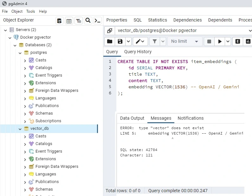Collapse the Servers (2) node
The width and height of the screenshot is (252, 196).
coord(5,30)
